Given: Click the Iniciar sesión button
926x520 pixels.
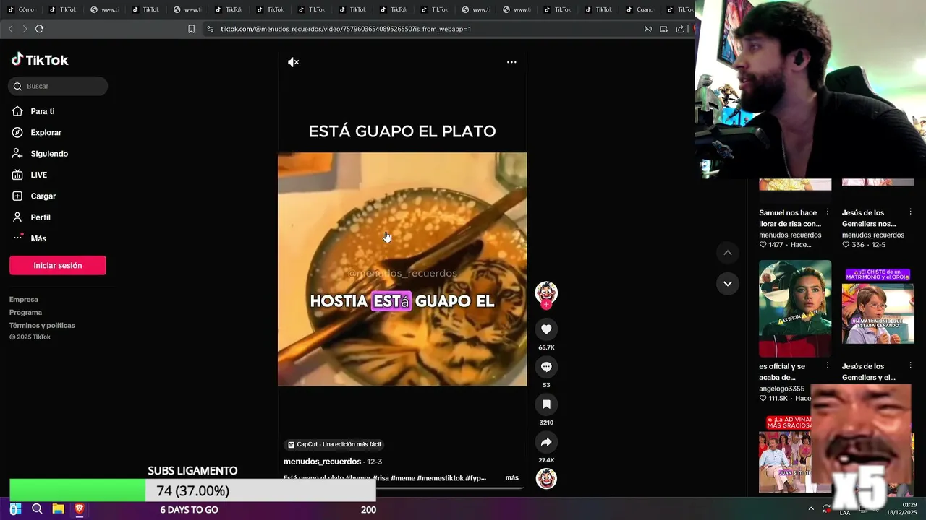Looking at the screenshot, I should [x=58, y=265].
